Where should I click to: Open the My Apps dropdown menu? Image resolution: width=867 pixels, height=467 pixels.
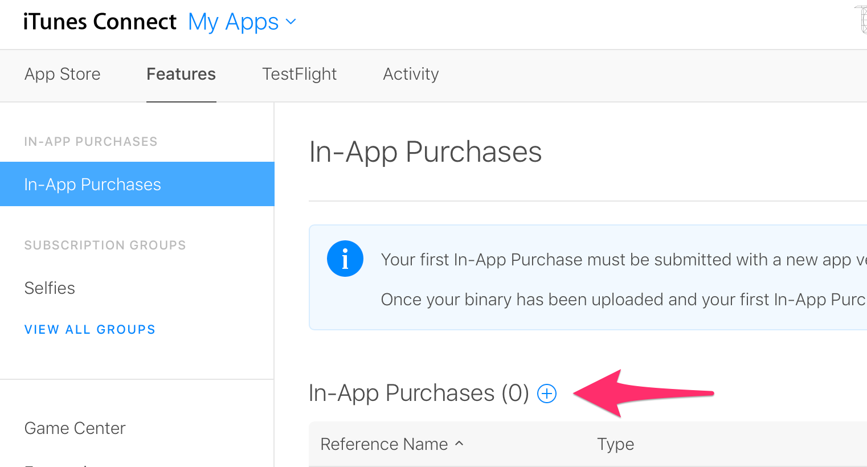click(x=242, y=22)
